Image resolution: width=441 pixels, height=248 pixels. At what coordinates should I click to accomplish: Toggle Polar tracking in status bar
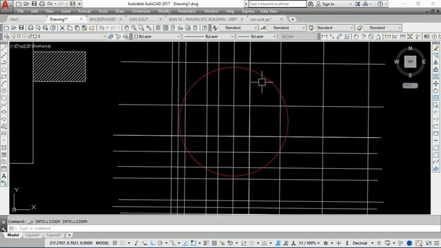tap(160, 243)
